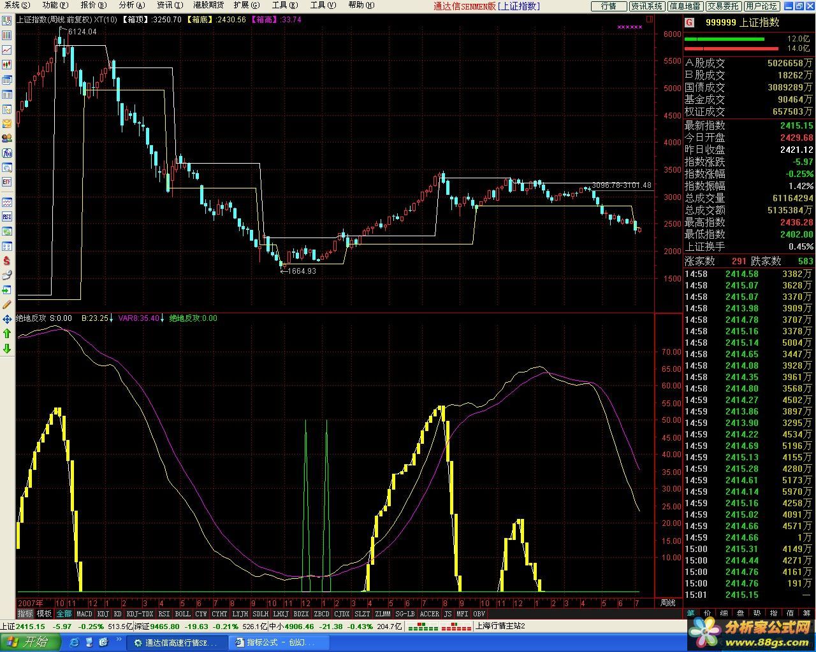Click the candlestick K-line chart icon
The width and height of the screenshot is (816, 652).
click(x=7, y=64)
